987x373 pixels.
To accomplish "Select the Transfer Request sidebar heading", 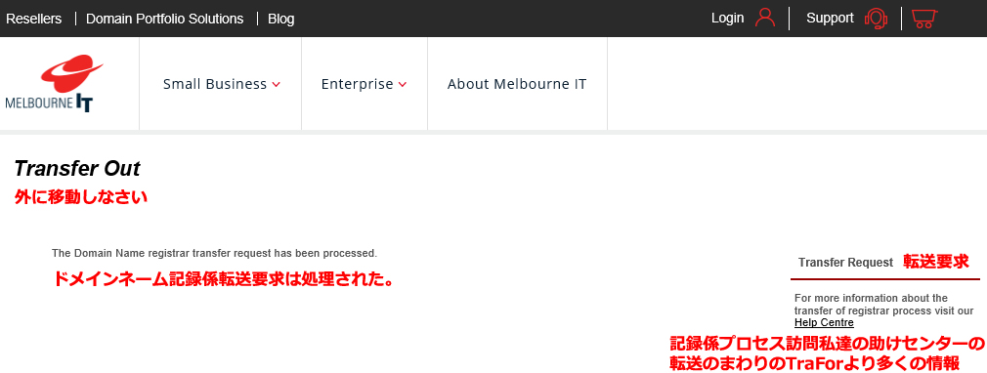I will point(845,263).
